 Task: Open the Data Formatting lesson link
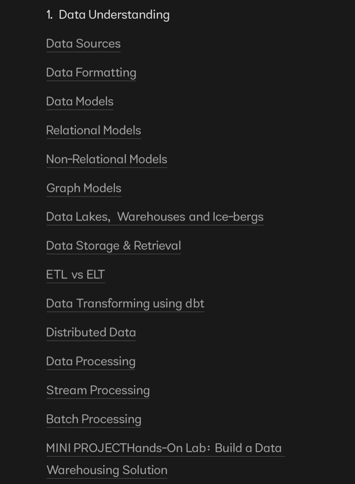click(91, 73)
